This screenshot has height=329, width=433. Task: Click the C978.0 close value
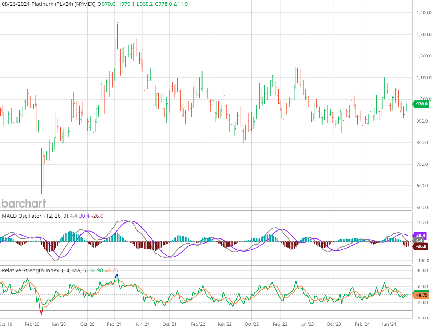163,4
